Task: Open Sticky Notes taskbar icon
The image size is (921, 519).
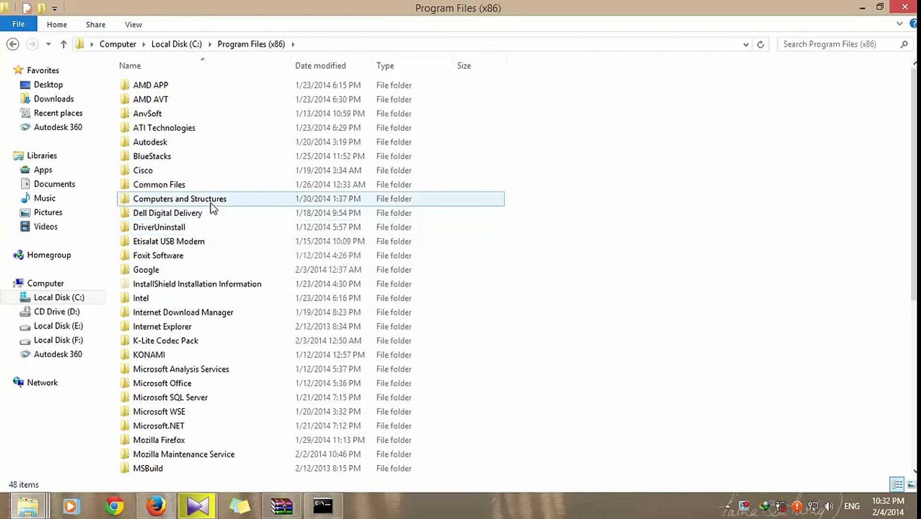Action: 239,506
